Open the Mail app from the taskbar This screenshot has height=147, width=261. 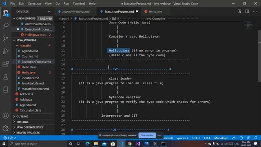[104, 144]
